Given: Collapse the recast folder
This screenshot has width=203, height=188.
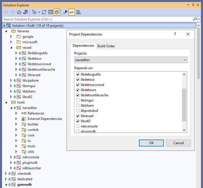Looking at the screenshot, I should pos(11,48).
